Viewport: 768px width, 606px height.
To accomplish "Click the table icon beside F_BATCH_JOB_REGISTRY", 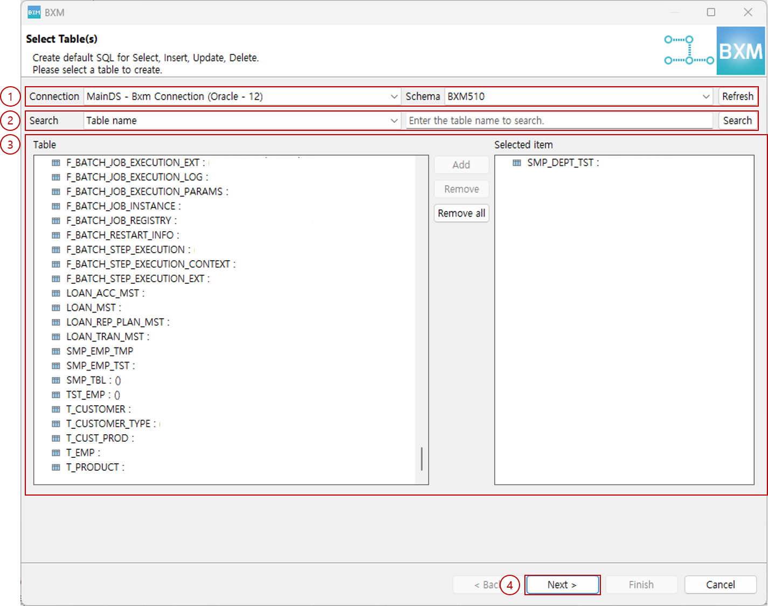I will click(56, 220).
